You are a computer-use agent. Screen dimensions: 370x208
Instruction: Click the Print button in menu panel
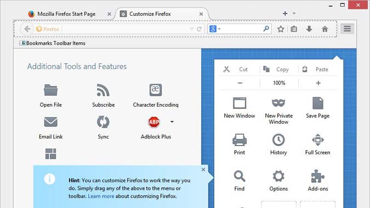click(240, 144)
